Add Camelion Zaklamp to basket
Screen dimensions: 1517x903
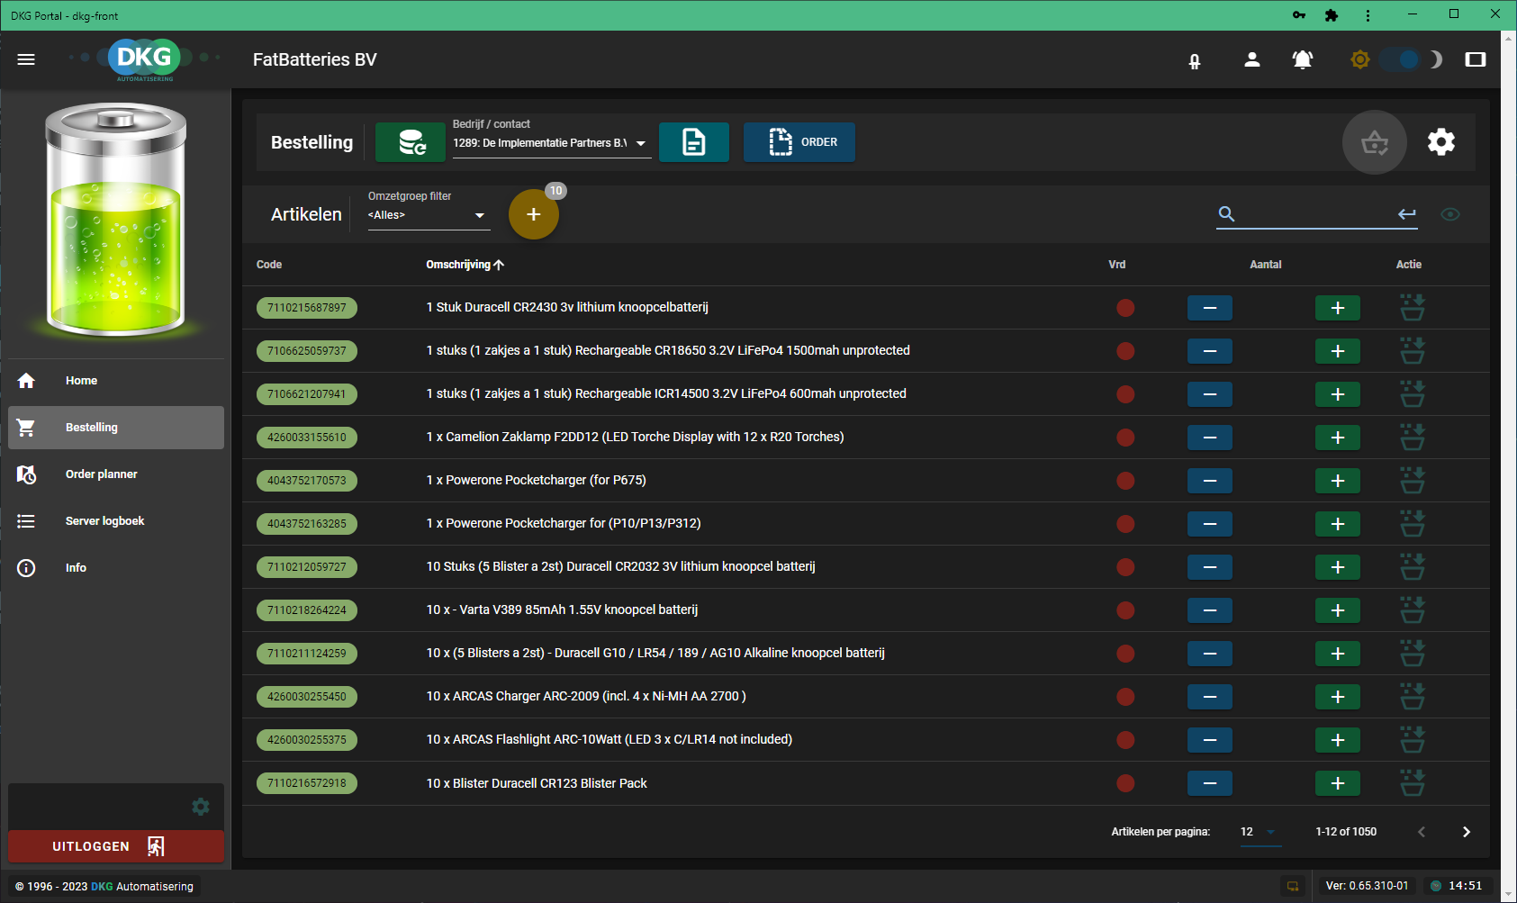[x=1412, y=438]
